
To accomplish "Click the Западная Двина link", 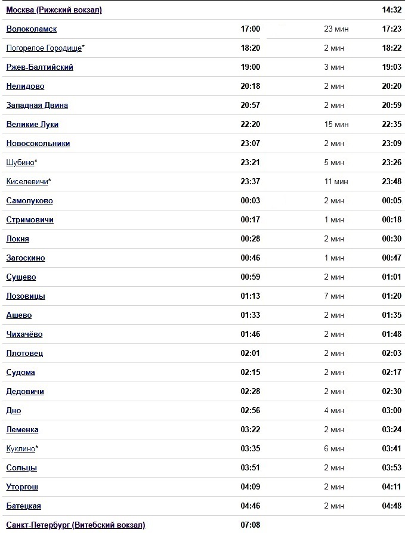I will 37,106.
